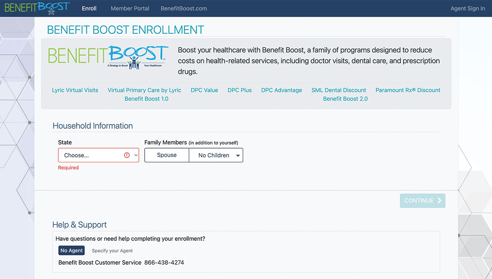Click the required-field alert icon in State dropdown

point(128,155)
